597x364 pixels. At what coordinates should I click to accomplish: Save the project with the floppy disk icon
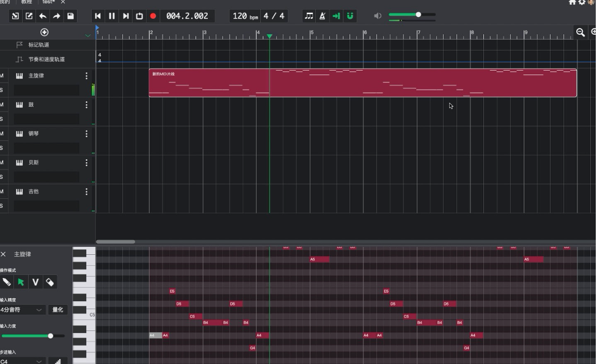point(70,16)
